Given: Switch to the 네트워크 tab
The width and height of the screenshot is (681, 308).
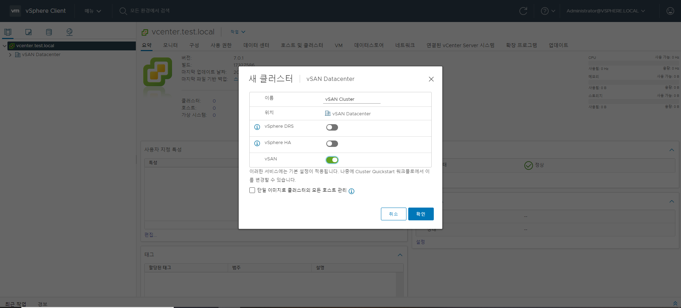Looking at the screenshot, I should 405,45.
